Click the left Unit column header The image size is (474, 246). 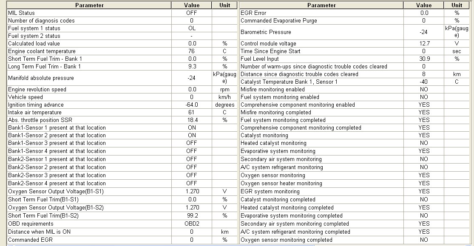click(224, 5)
